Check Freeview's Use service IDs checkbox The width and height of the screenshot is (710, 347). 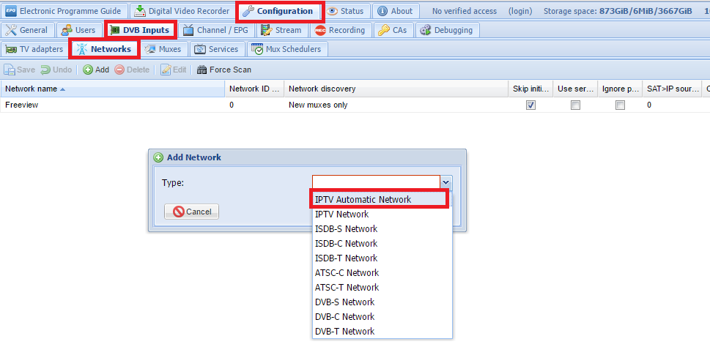[575, 105]
